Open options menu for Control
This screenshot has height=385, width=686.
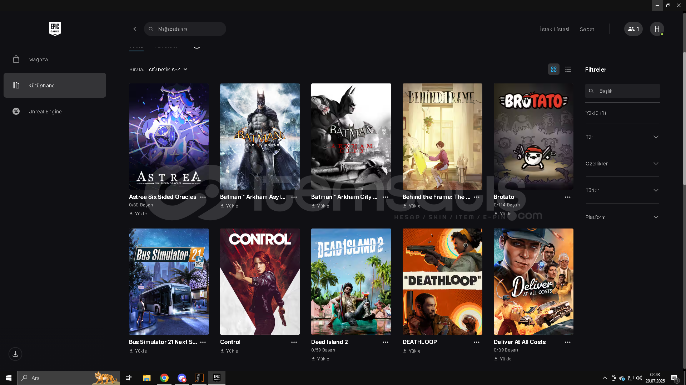click(x=294, y=342)
